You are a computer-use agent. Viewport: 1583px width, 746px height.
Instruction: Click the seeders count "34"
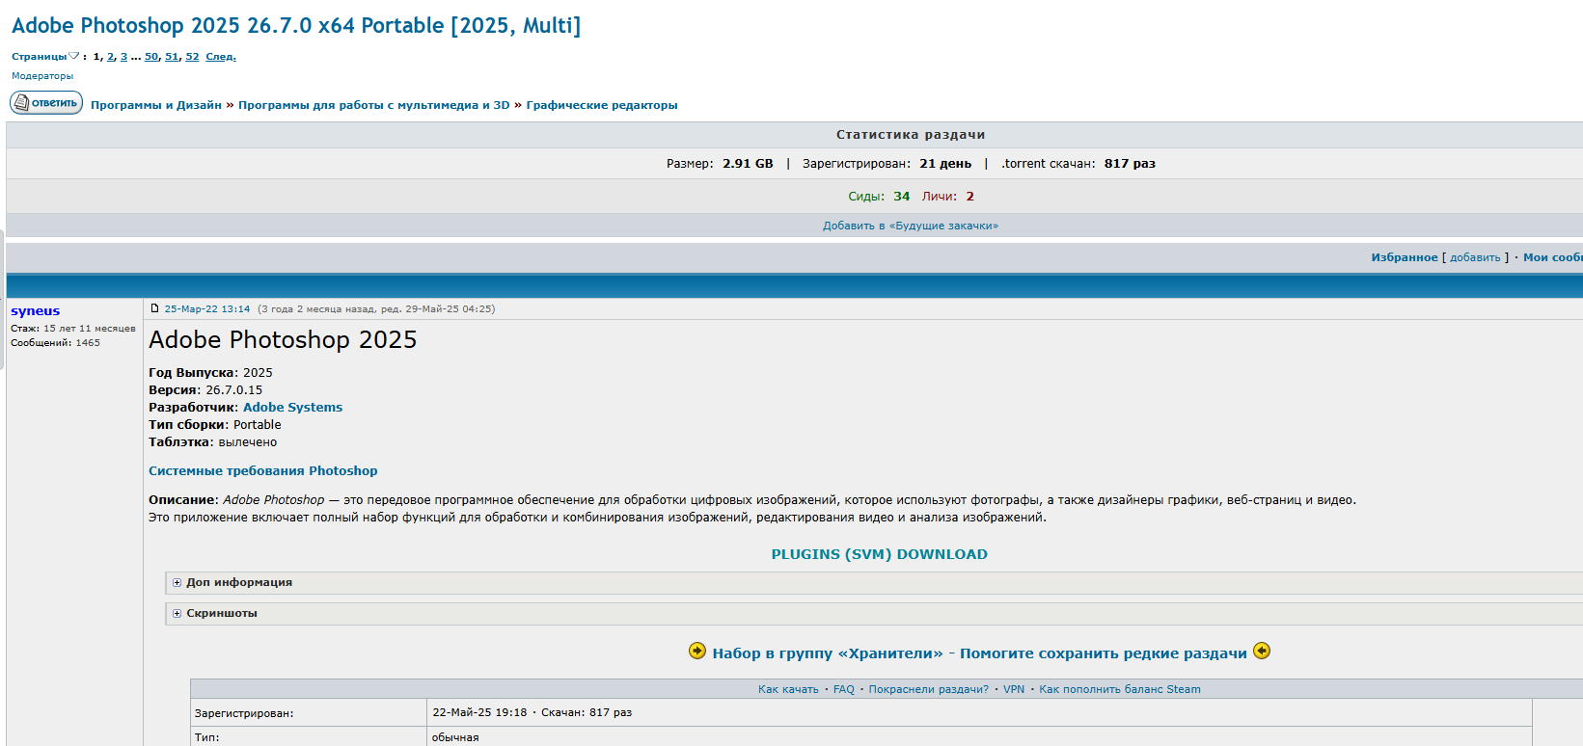point(901,197)
